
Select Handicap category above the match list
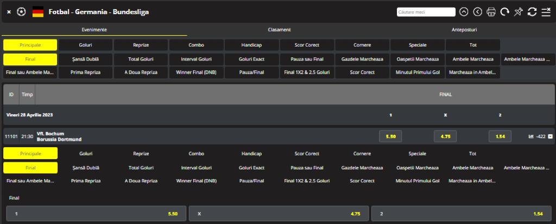pos(251,45)
